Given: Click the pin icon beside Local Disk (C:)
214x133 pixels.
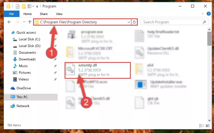Looking at the screenshot, I should pyautogui.click(x=55, y=39).
